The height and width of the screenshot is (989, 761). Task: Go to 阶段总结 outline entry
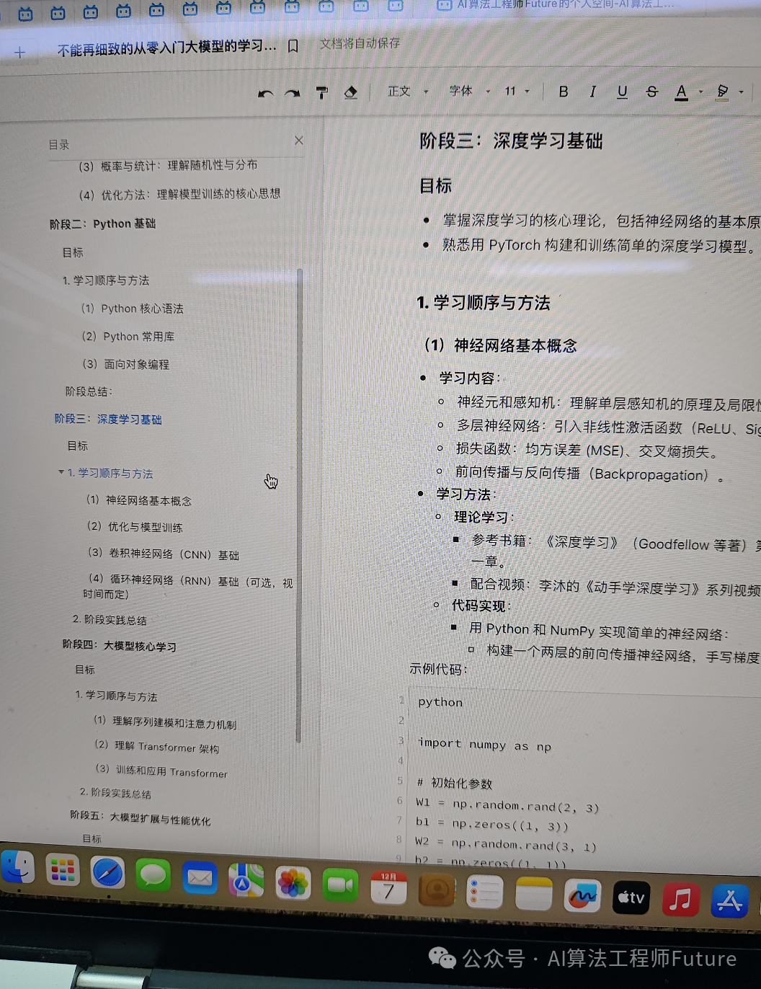(x=89, y=391)
